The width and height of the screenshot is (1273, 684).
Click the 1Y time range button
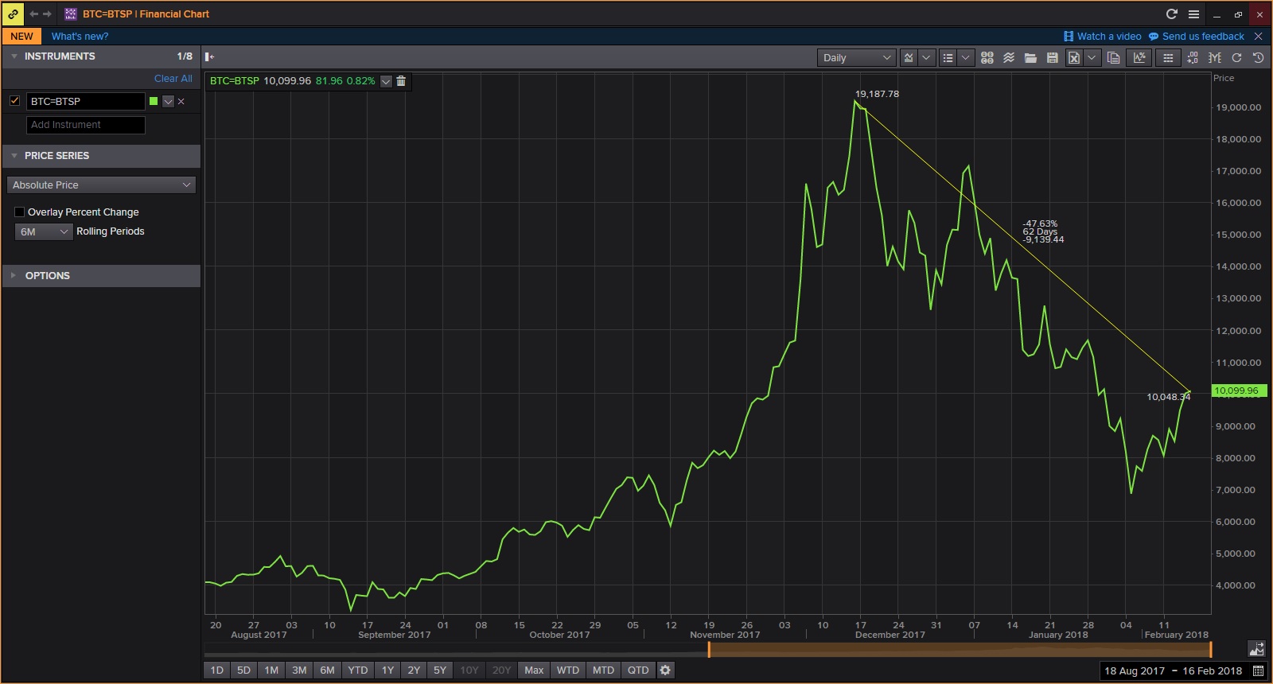(387, 670)
